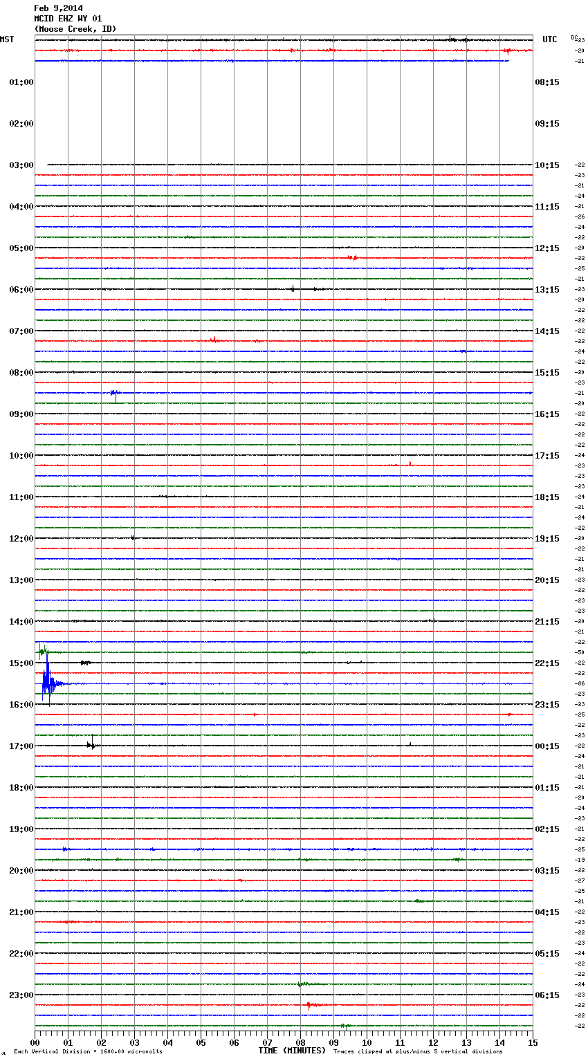
Task: Select the "23:00" MST hour label
Action: click(21, 995)
